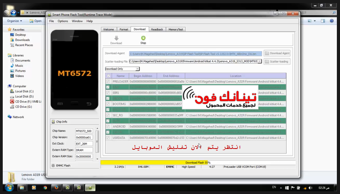This screenshot has height=194, width=340.
Task: Show hidden tray icons arrow
Action: (x=281, y=188)
